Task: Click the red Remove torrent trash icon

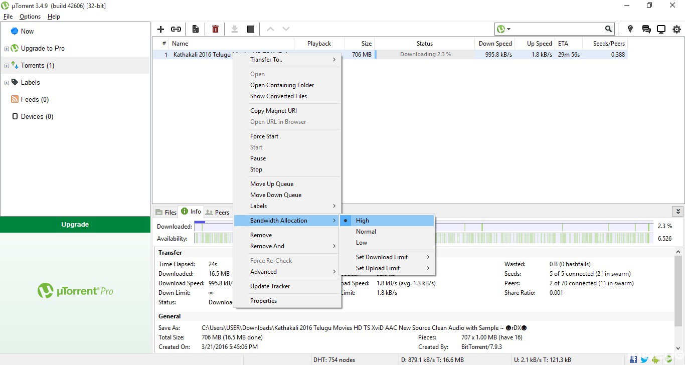Action: (215, 29)
